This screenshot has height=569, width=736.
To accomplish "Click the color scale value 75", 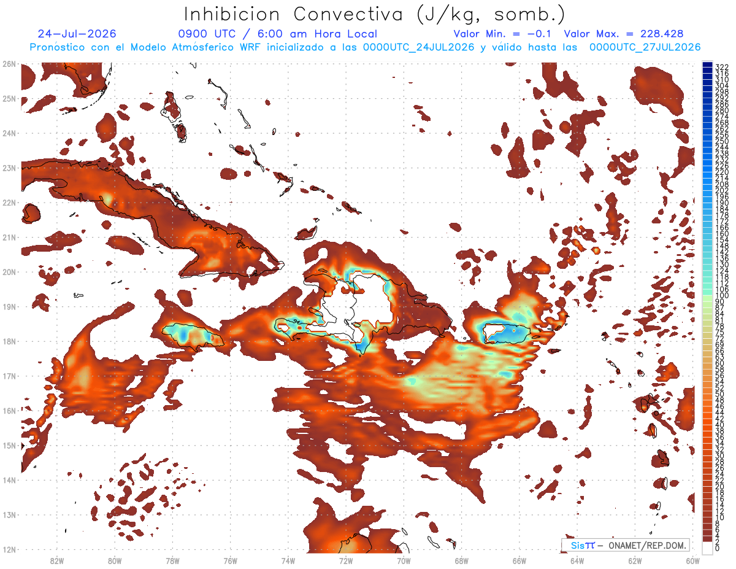I will (720, 332).
